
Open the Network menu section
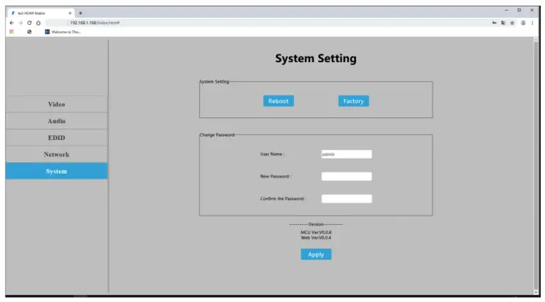click(57, 154)
